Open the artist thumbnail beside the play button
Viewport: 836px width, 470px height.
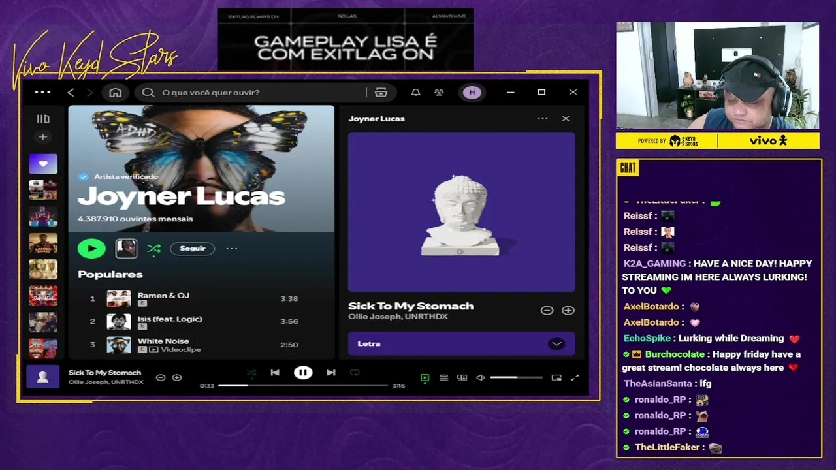tap(126, 248)
